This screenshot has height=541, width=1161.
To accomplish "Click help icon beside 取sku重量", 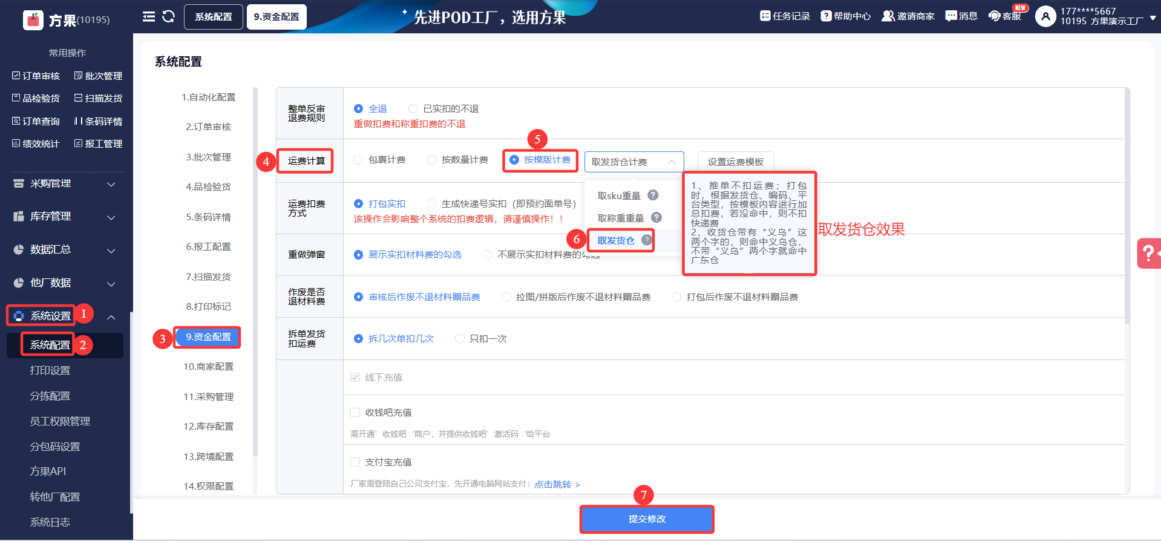I will [x=653, y=195].
